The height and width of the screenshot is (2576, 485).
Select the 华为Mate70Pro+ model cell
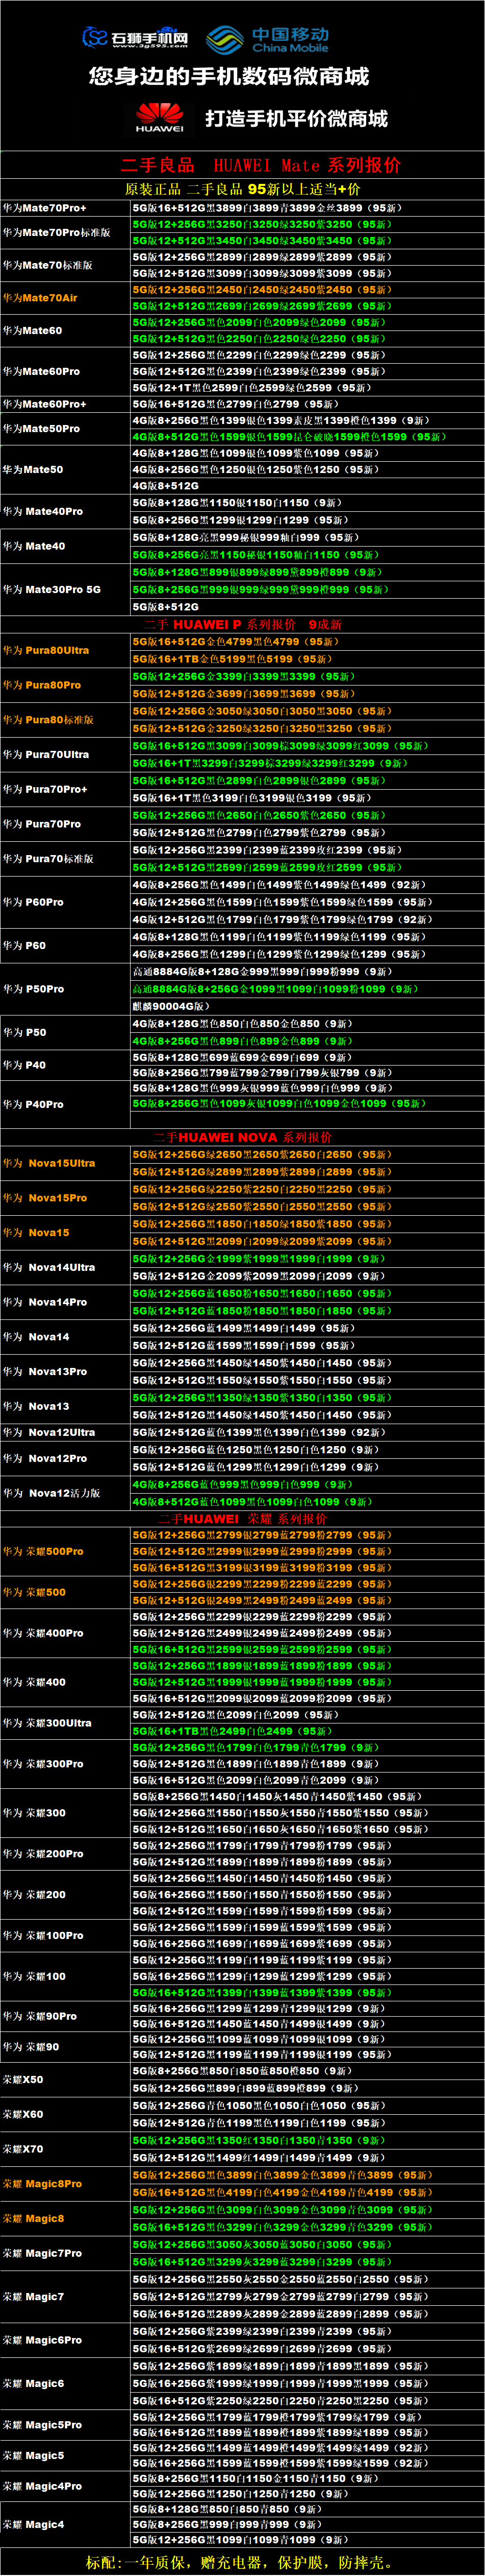[66, 208]
